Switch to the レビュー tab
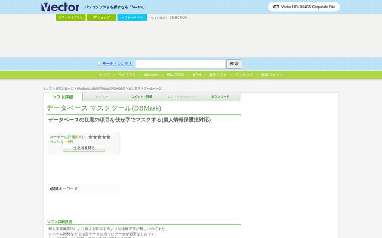The image size is (382, 238). [x=102, y=96]
